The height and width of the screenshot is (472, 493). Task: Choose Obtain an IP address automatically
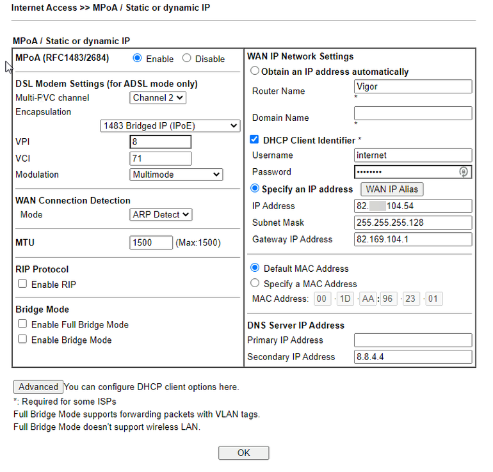click(255, 70)
